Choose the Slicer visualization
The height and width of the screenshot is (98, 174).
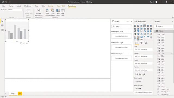click(135, 37)
